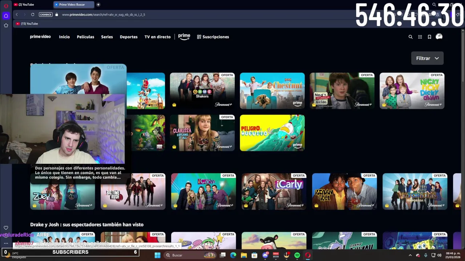Go back with browser back arrow
The height and width of the screenshot is (261, 465).
(x=17, y=14)
